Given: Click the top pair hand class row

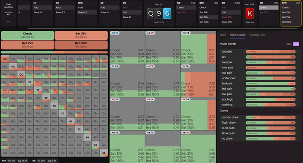Looking at the screenshot, I should tap(258, 73).
